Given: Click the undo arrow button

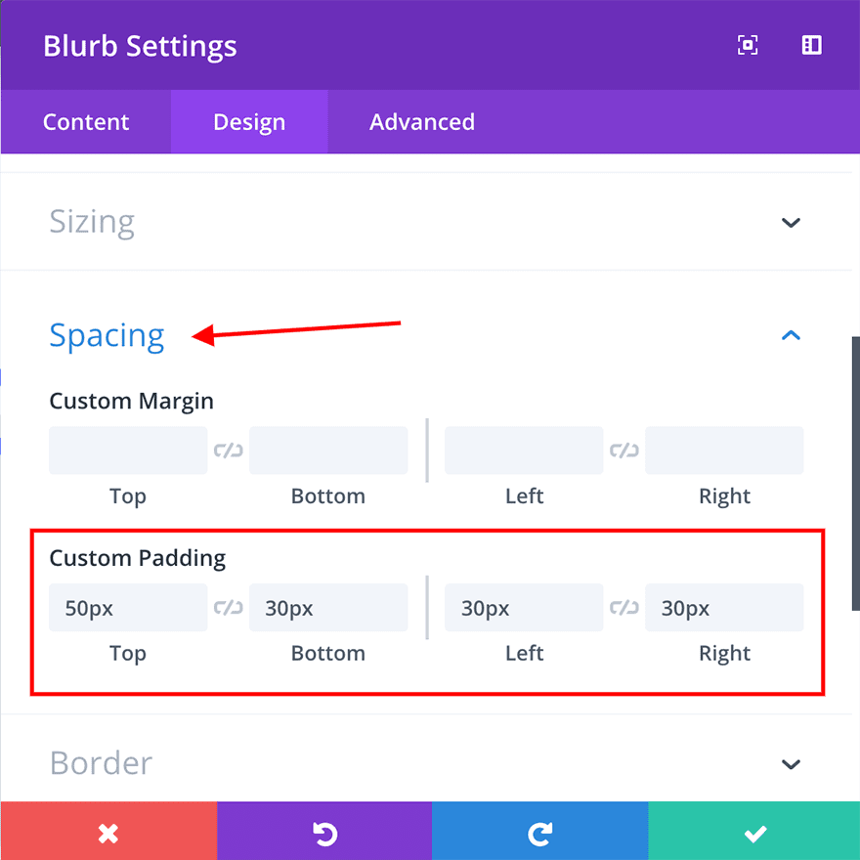Looking at the screenshot, I should click(324, 833).
